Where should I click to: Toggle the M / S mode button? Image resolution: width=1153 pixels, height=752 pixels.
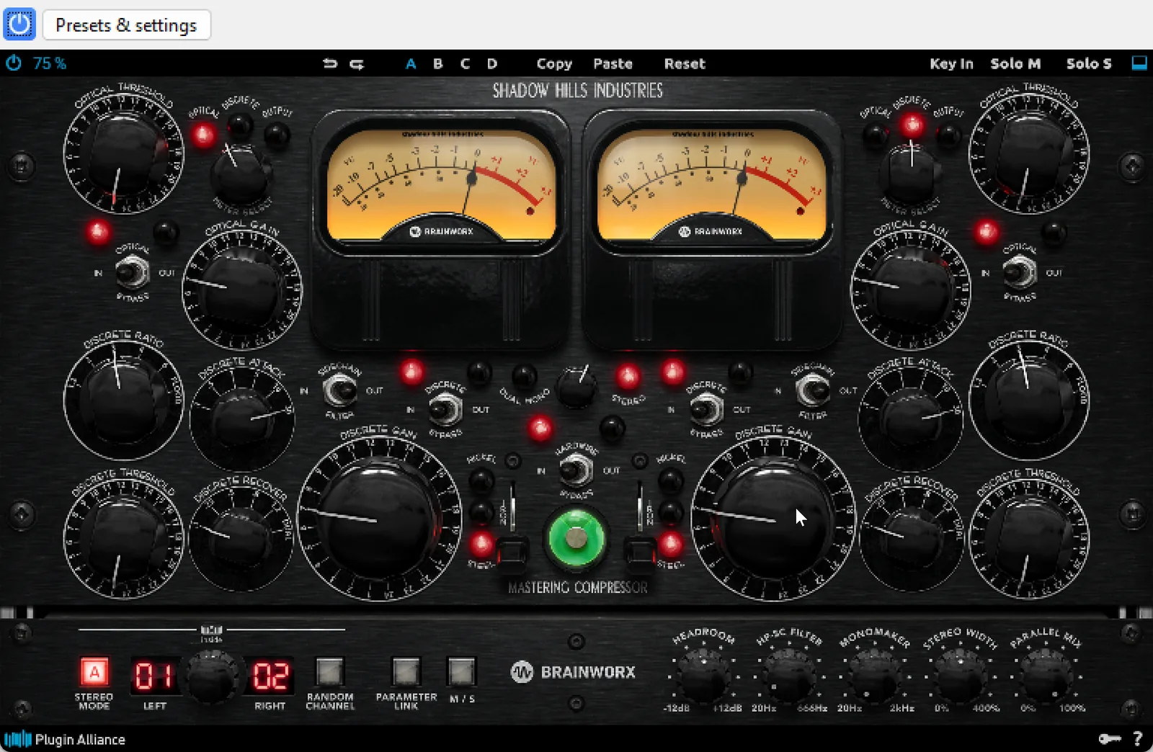pyautogui.click(x=461, y=671)
